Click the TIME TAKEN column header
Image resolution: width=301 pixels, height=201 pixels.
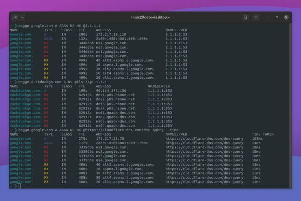coord(263,134)
